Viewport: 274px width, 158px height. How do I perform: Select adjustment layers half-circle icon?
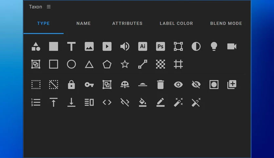[x=196, y=46]
